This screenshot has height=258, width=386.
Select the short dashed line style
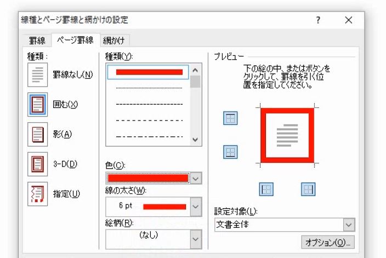coord(149,104)
